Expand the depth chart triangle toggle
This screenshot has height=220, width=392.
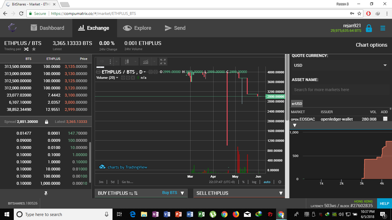(295, 125)
